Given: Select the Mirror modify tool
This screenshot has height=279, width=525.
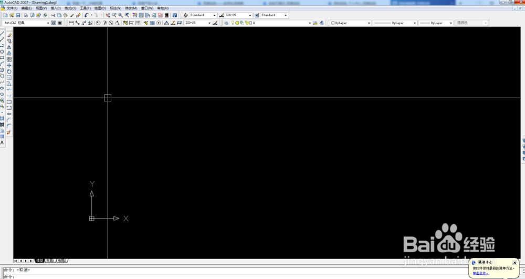Looking at the screenshot, I should pos(9,47).
